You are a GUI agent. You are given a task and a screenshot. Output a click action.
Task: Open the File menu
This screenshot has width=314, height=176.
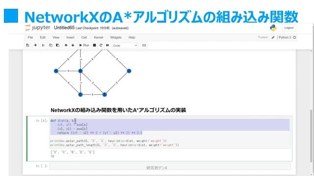click(30, 37)
